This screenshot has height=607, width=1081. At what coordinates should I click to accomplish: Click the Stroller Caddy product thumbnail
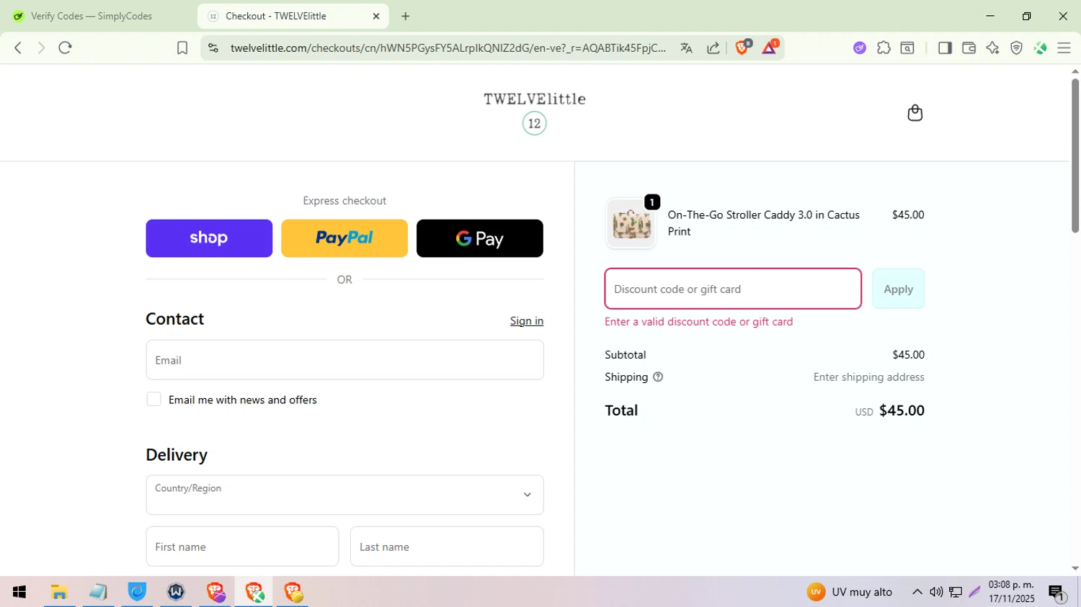coord(631,224)
